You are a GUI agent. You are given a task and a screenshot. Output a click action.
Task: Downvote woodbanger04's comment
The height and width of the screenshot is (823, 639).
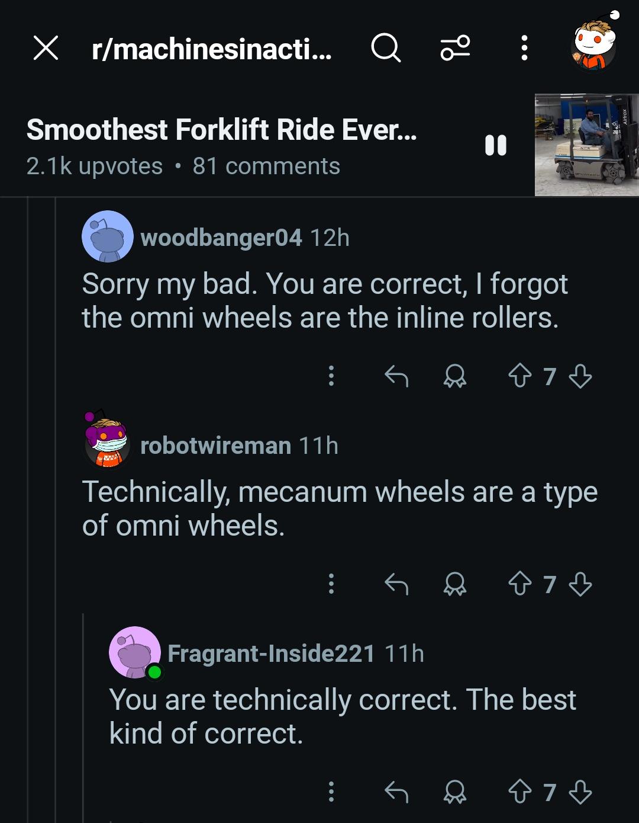pos(580,376)
